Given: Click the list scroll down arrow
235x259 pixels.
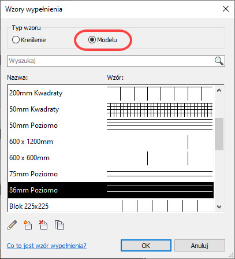Looking at the screenshot, I should tap(219, 207).
